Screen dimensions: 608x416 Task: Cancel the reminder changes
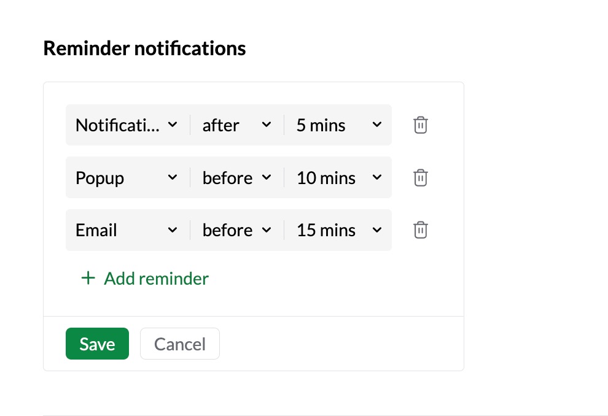pos(180,344)
